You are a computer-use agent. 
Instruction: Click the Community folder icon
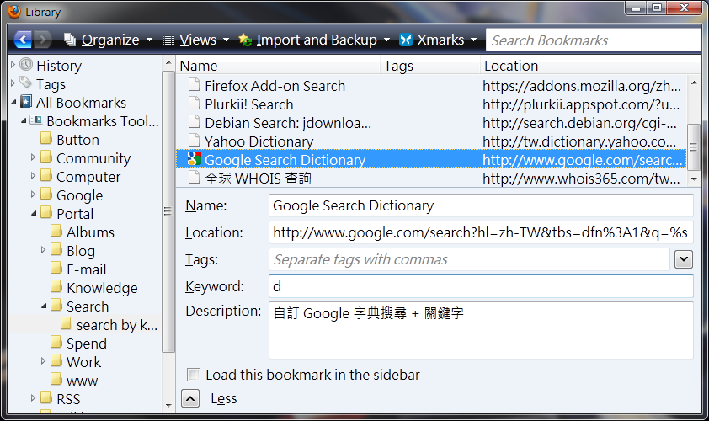pyautogui.click(x=46, y=157)
